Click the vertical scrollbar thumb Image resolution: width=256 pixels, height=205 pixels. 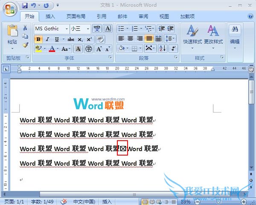[251, 92]
